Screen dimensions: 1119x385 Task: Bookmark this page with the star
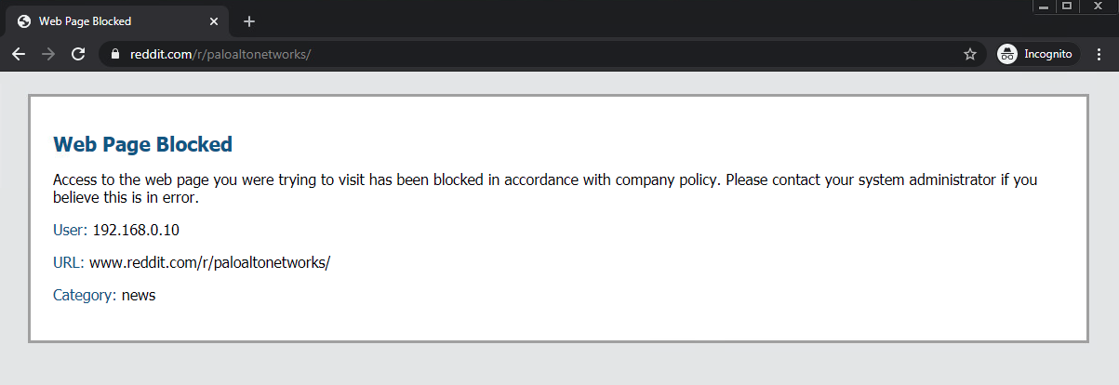[x=970, y=54]
